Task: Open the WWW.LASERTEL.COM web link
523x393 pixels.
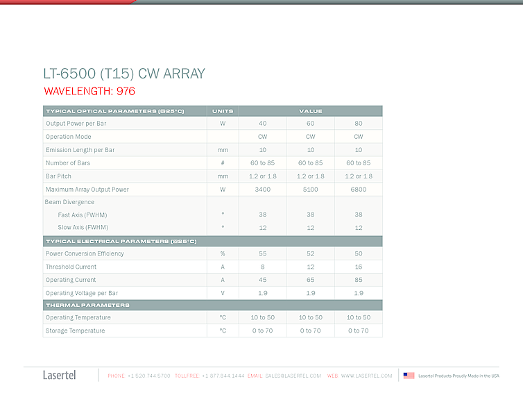Action: (366, 376)
